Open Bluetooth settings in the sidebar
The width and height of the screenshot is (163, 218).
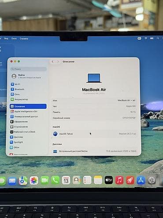pyautogui.click(x=18, y=89)
